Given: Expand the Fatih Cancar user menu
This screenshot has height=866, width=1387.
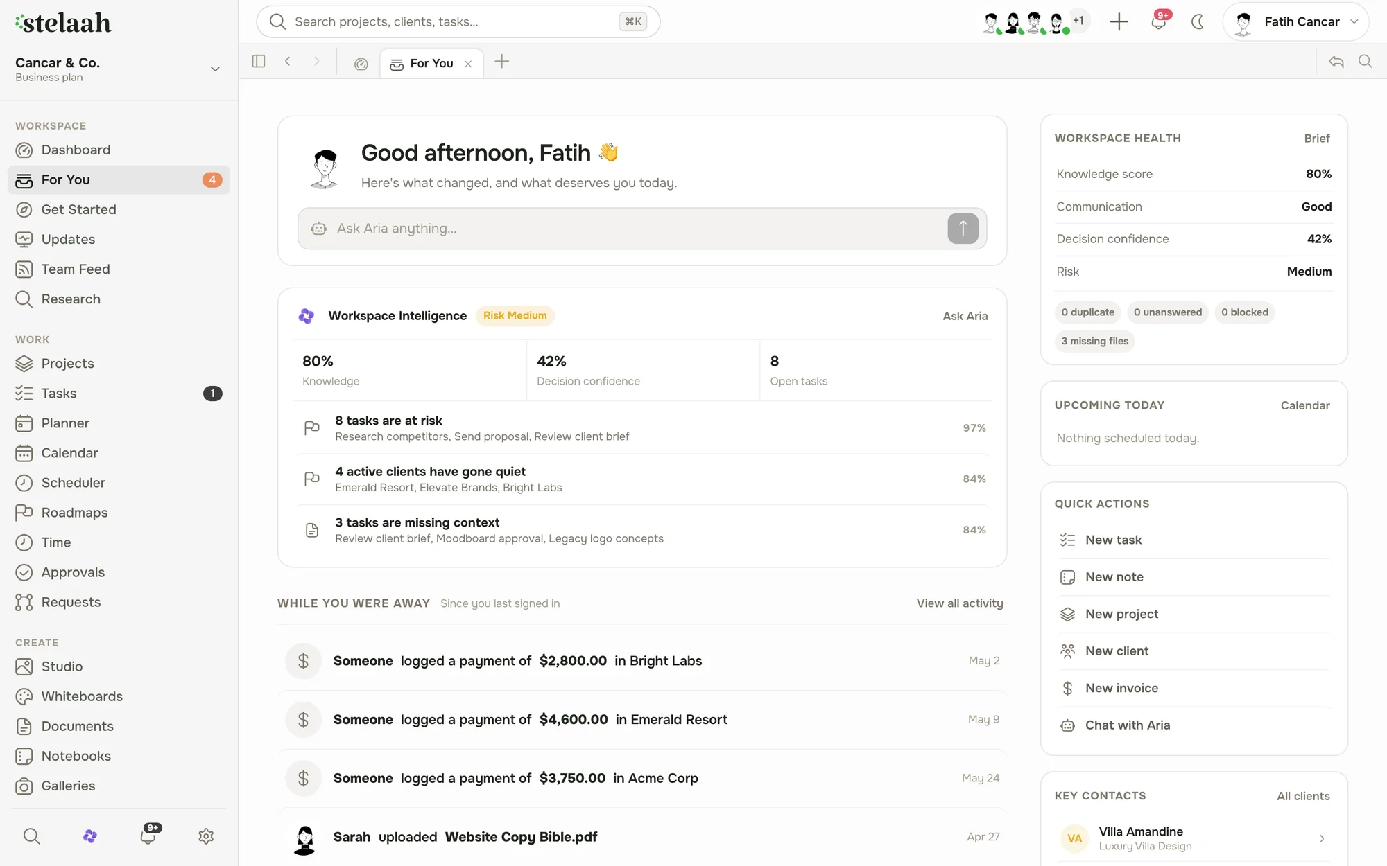Looking at the screenshot, I should pos(1295,22).
